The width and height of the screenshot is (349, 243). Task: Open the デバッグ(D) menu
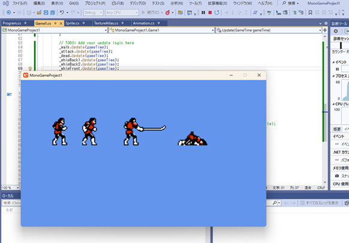coord(138,3)
